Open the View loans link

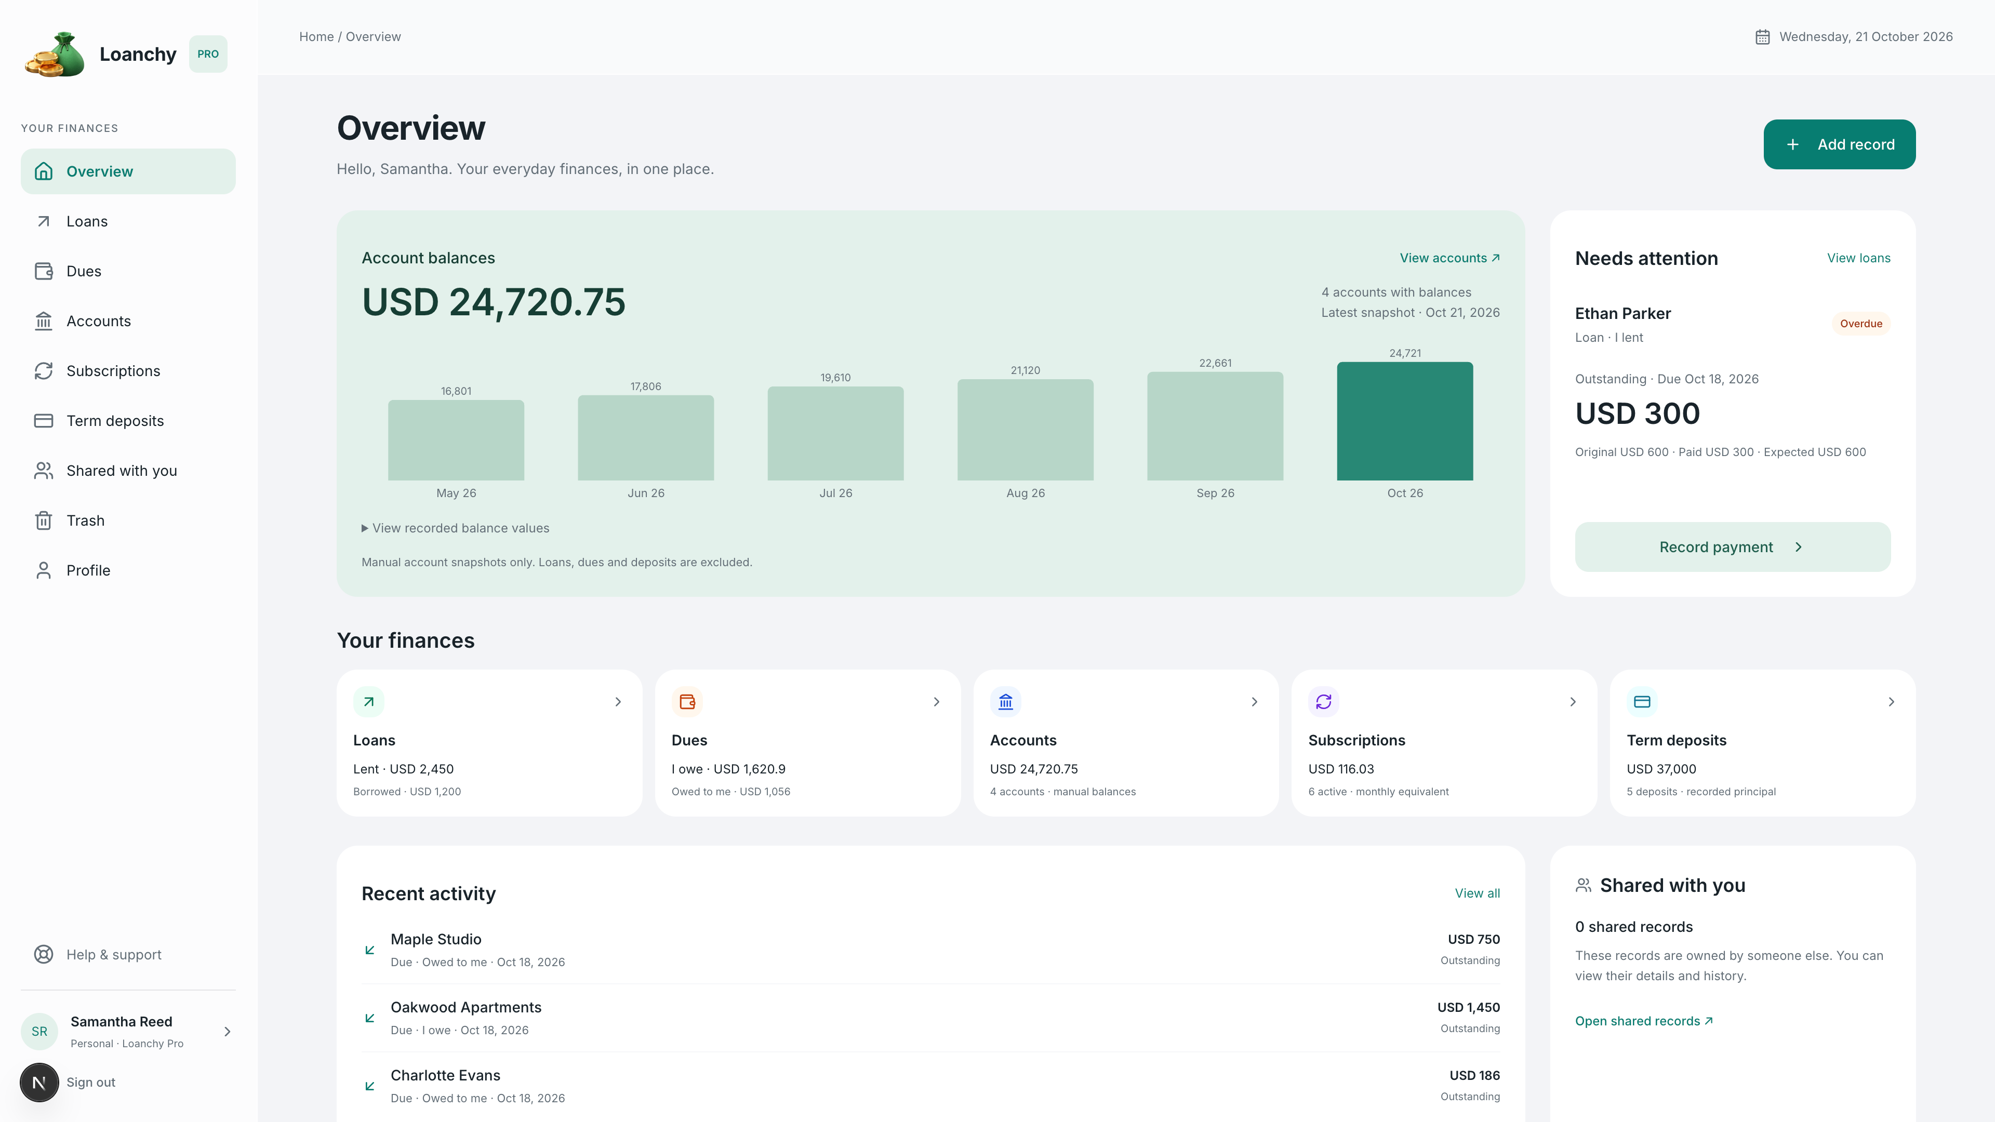tap(1859, 258)
